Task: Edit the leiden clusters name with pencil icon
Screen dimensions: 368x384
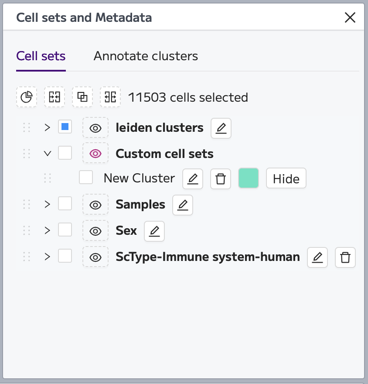Action: (221, 128)
